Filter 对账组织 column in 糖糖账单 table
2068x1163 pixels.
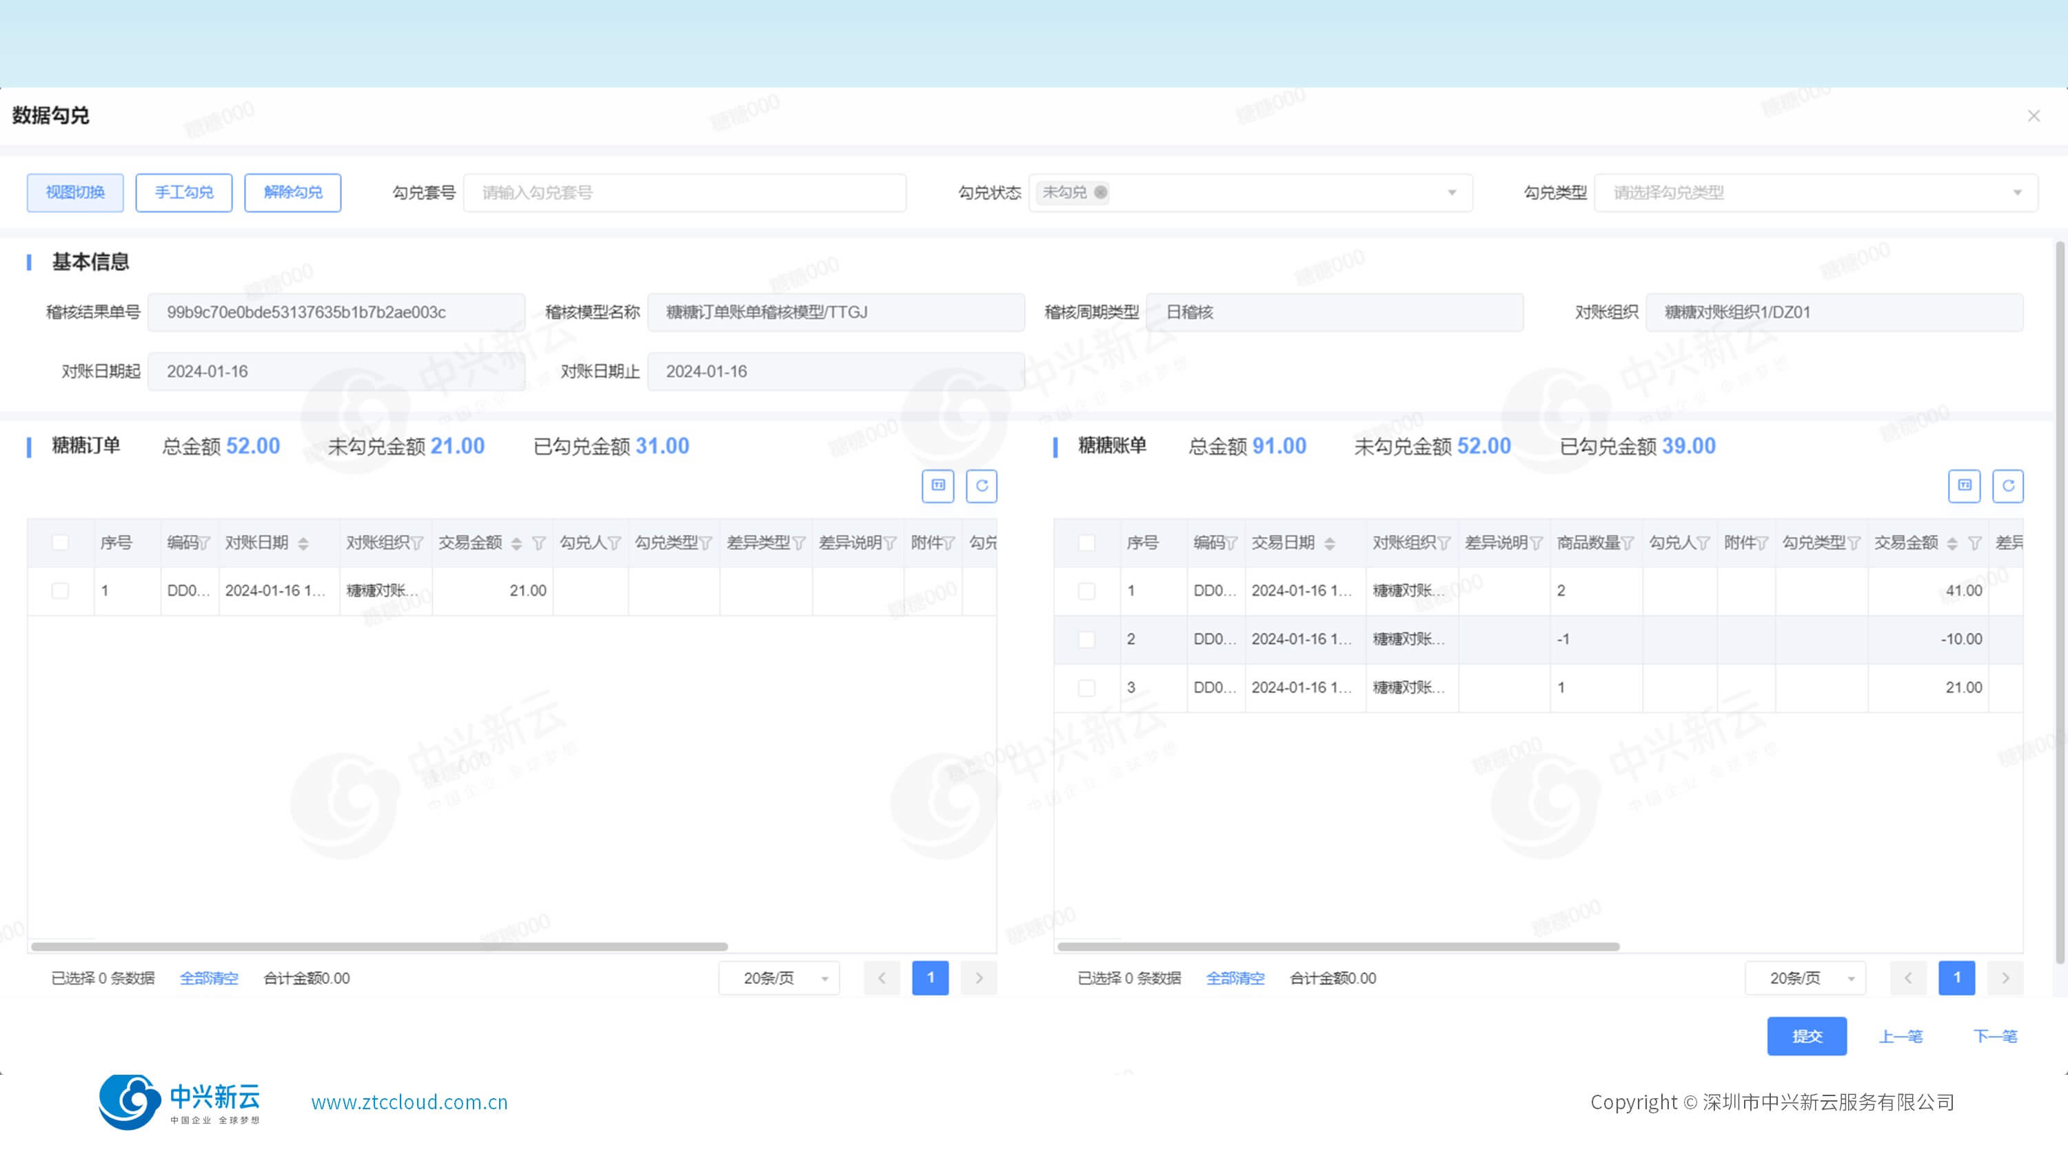point(1443,543)
